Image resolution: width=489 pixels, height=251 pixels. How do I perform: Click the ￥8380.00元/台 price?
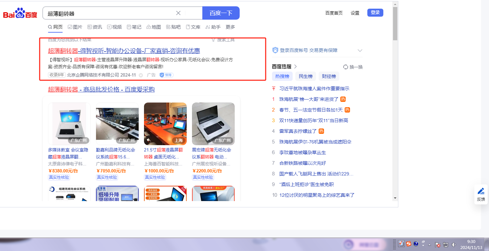coord(63,171)
